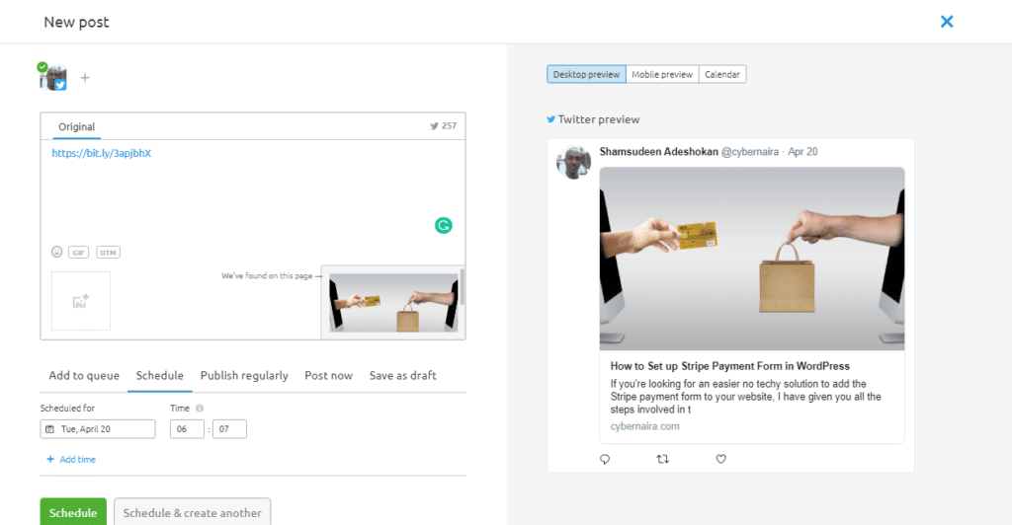The width and height of the screenshot is (1012, 525).
Task: Click the time info icon
Action: point(200,408)
